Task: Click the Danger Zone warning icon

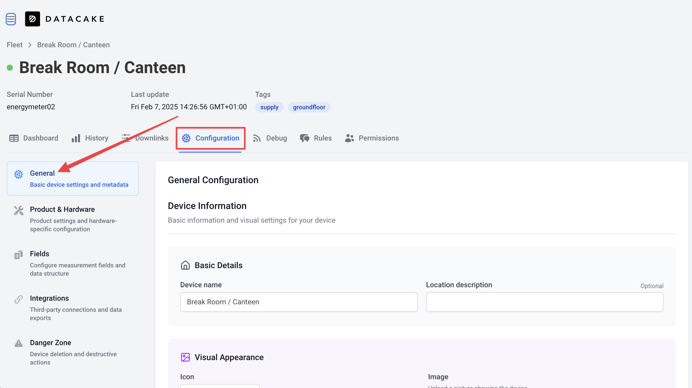Action: [x=19, y=343]
